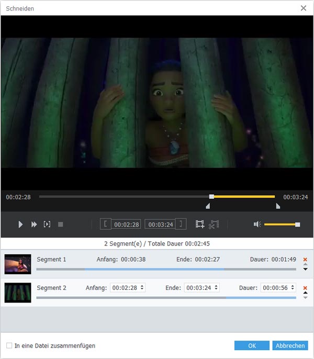Confirm with the OK button

tap(252, 345)
